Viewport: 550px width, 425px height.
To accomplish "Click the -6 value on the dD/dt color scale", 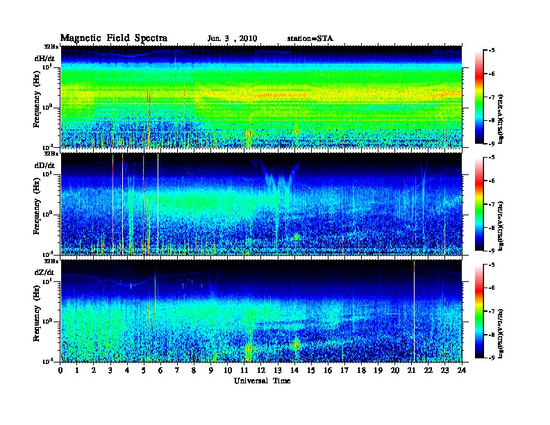I will coord(492,181).
